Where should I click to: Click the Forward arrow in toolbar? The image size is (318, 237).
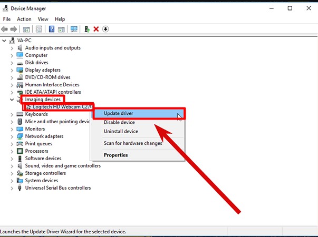(x=14, y=29)
